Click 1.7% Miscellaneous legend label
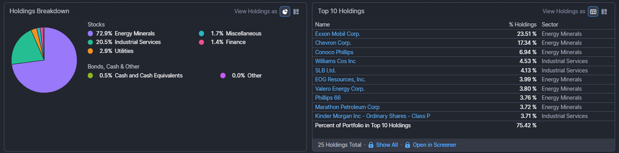Image resolution: width=619 pixels, height=153 pixels. (x=236, y=33)
